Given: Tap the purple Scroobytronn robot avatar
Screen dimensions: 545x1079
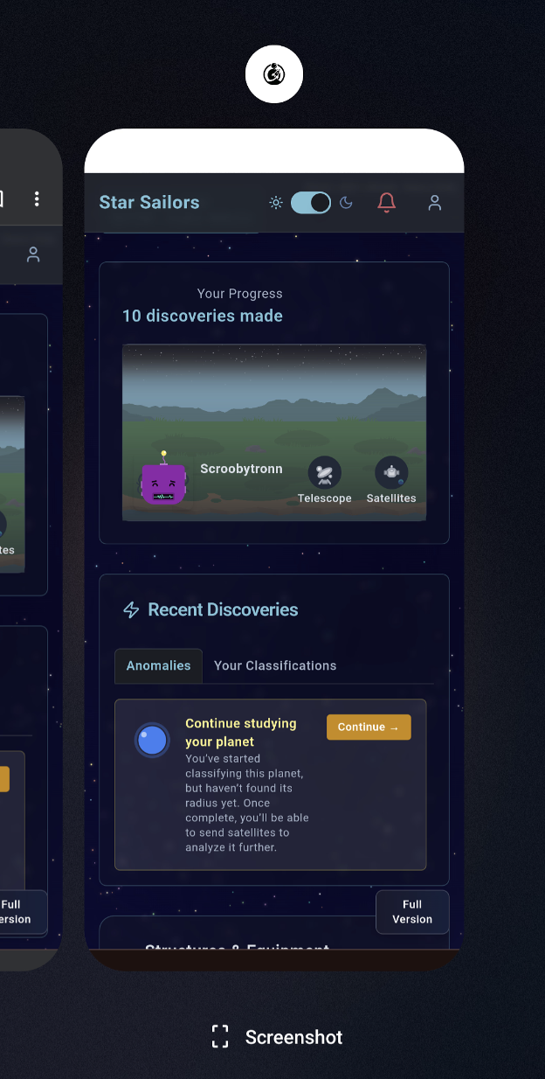Looking at the screenshot, I should point(163,482).
